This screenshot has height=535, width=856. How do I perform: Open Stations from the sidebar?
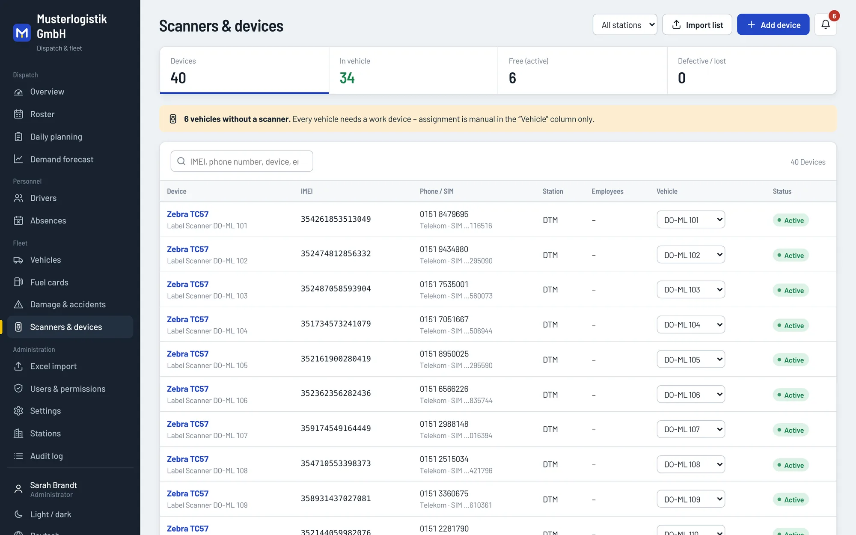pyautogui.click(x=70, y=434)
